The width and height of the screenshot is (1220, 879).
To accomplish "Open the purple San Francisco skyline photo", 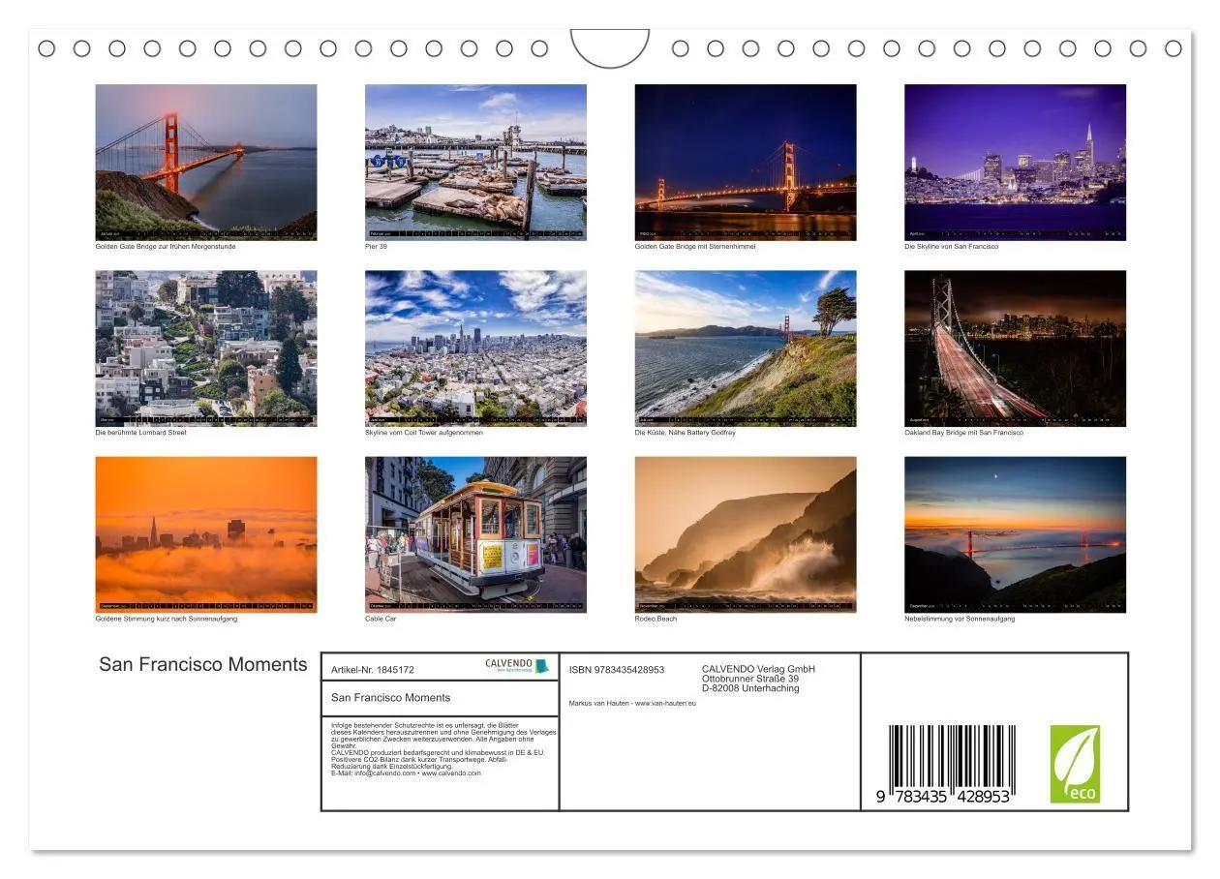I will click(x=1015, y=162).
